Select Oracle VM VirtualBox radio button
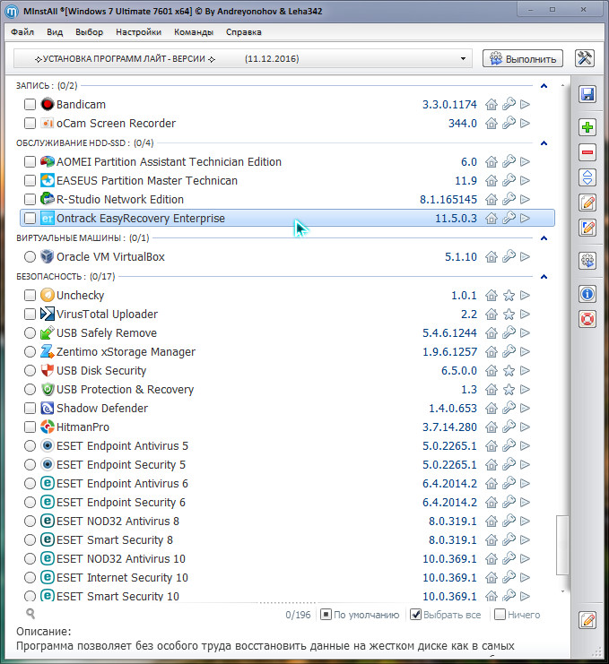 [30, 256]
